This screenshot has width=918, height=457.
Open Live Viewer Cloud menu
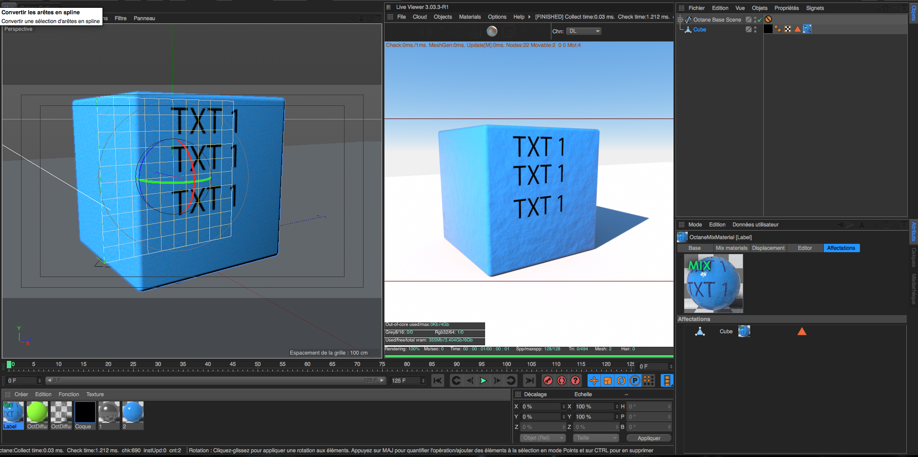pyautogui.click(x=420, y=17)
